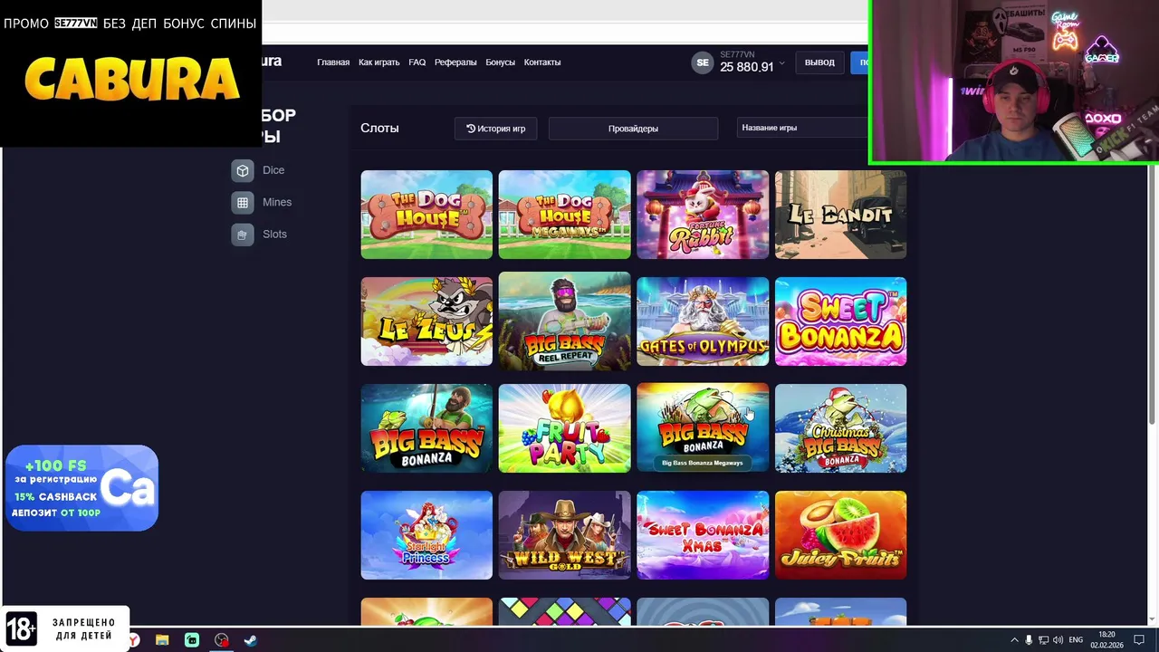The width and height of the screenshot is (1159, 652).
Task: Open Контакты in top navigation
Action: [542, 62]
